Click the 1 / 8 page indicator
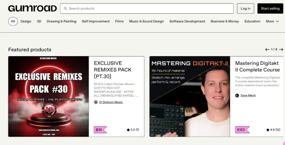The height and width of the screenshot is (145, 285). point(274,49)
